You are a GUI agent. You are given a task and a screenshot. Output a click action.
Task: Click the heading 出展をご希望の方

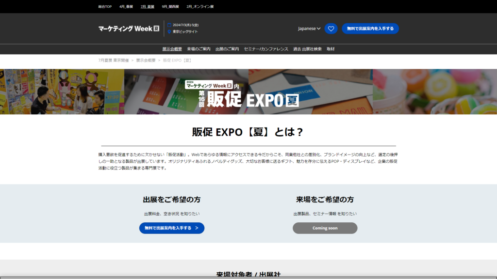(172, 200)
